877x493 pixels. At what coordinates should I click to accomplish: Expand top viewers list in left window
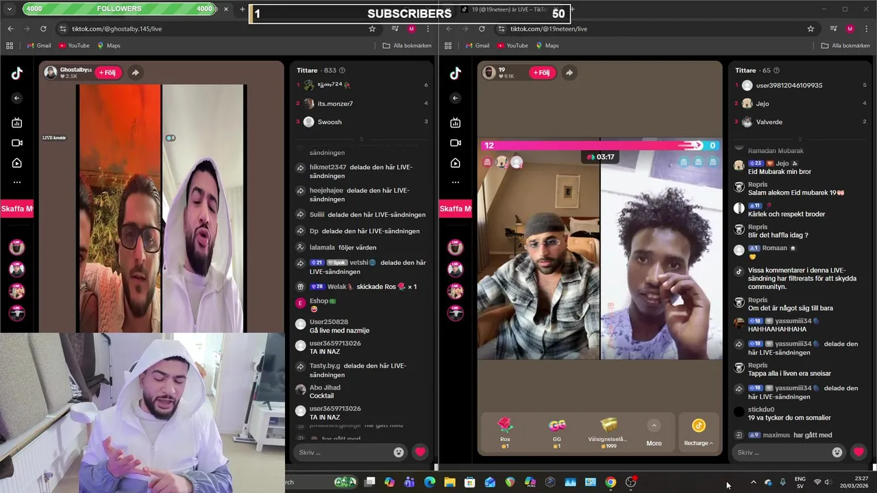pos(361,139)
